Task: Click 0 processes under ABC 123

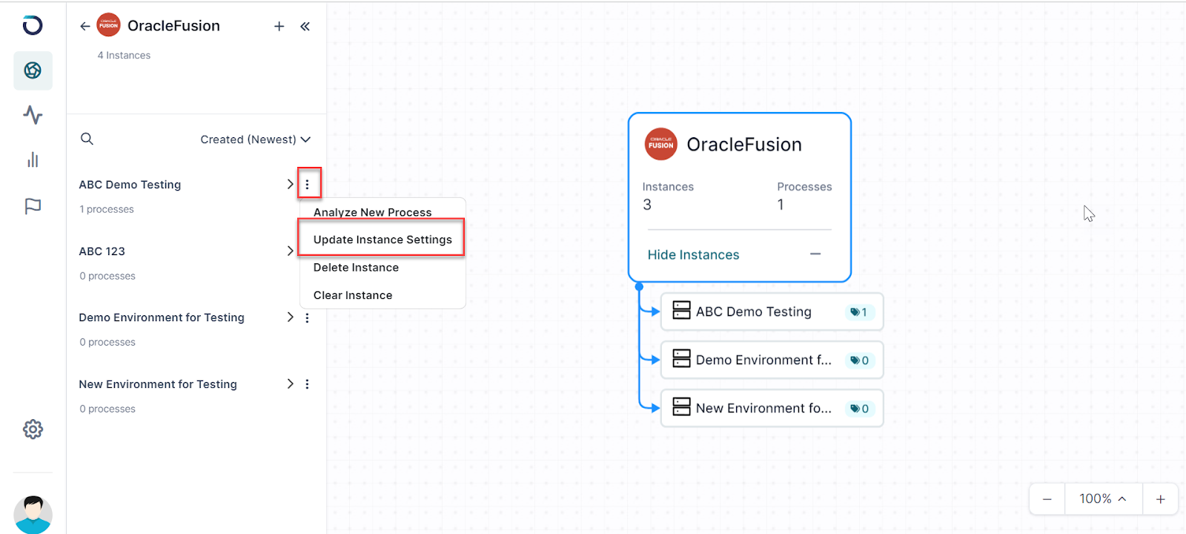Action: pos(107,276)
